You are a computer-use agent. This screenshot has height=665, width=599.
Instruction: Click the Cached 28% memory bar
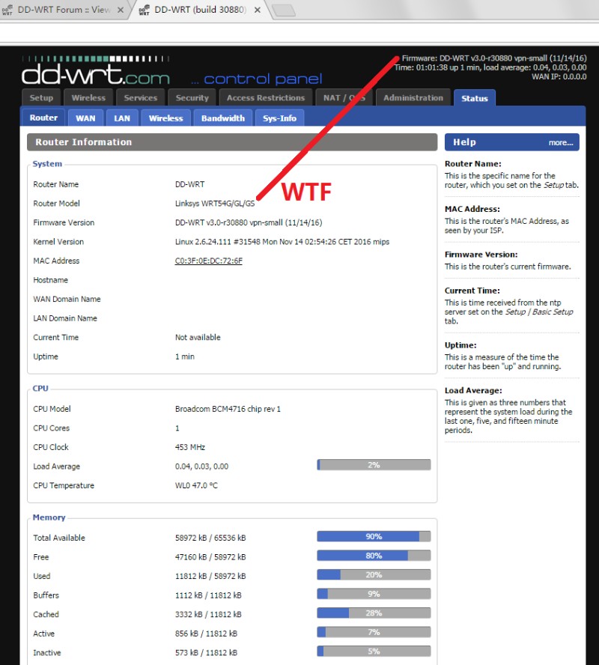pos(374,613)
